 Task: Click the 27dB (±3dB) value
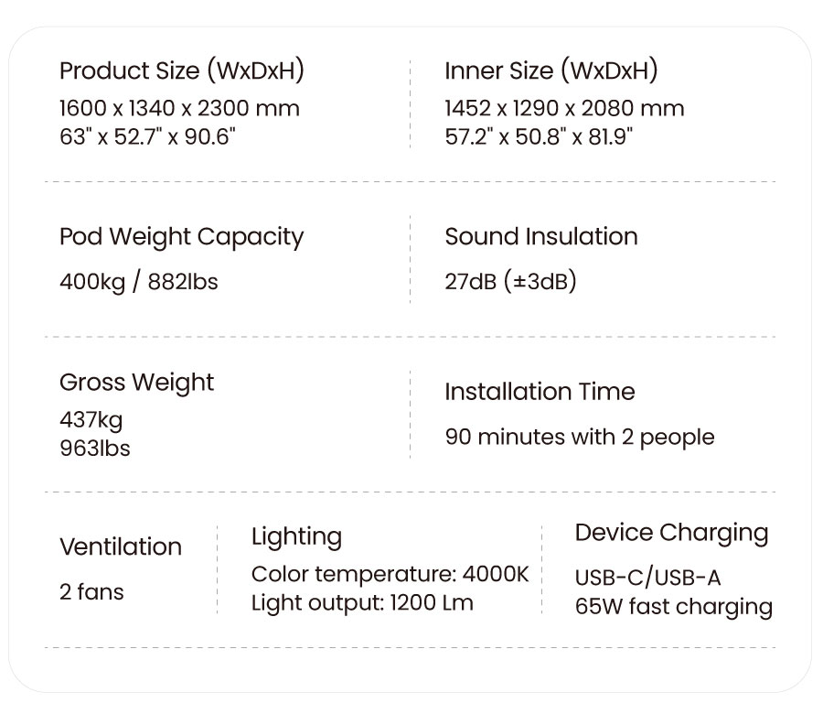tap(511, 282)
